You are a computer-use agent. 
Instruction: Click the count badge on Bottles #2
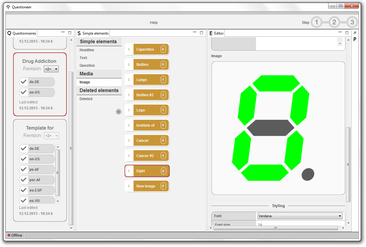point(163,95)
